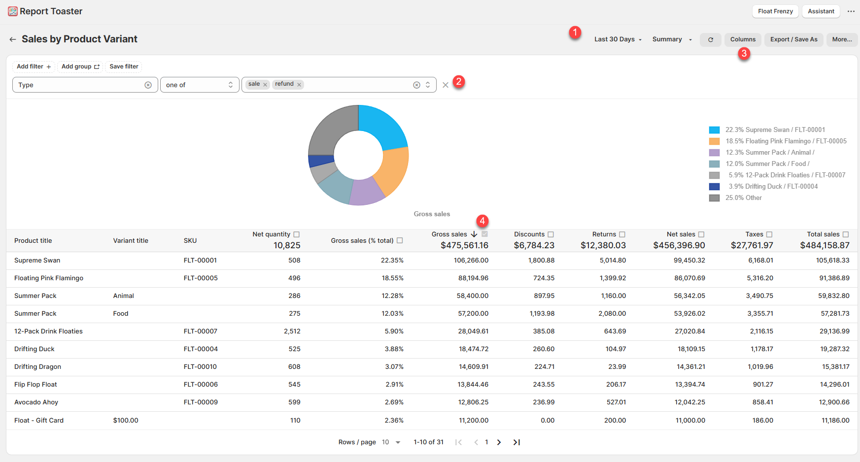The width and height of the screenshot is (860, 462).
Task: Expand the Summary view dropdown
Action: (672, 39)
